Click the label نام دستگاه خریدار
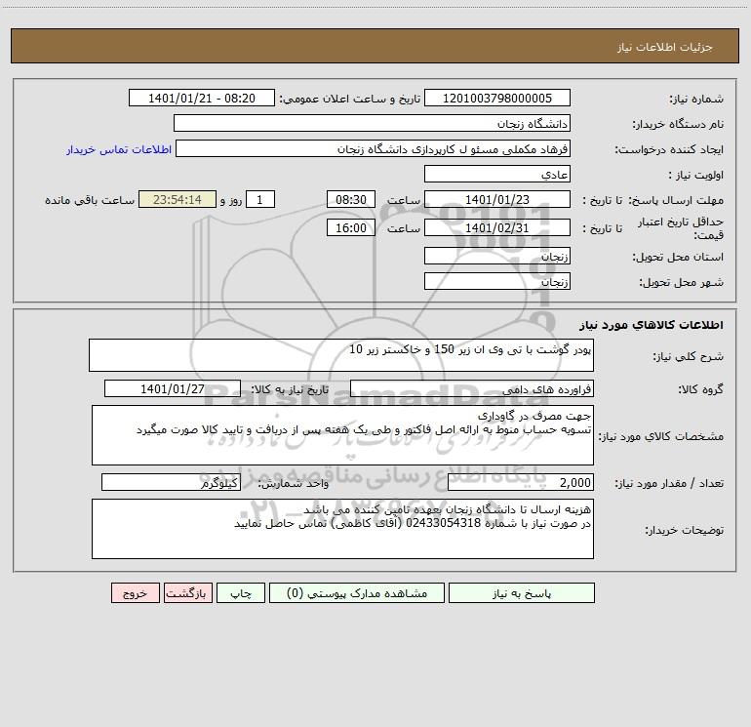Screen dimensions: 751x727 tap(678, 125)
